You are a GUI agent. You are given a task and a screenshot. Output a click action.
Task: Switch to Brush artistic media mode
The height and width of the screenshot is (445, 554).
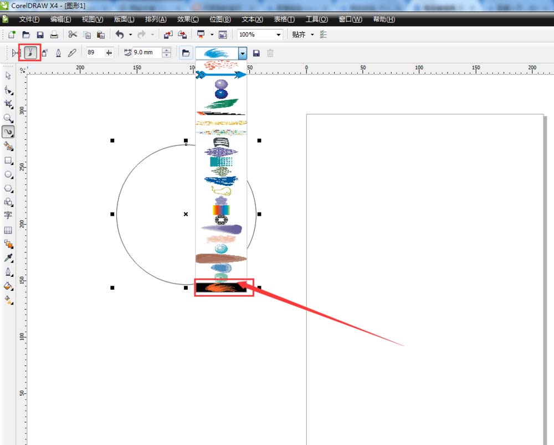point(30,53)
